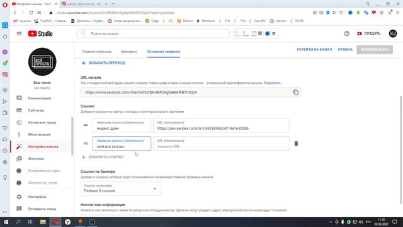This screenshot has width=403, height=227.
Task: Click the ОПУБЛИКОВАТЬ button
Action: click(x=375, y=49)
